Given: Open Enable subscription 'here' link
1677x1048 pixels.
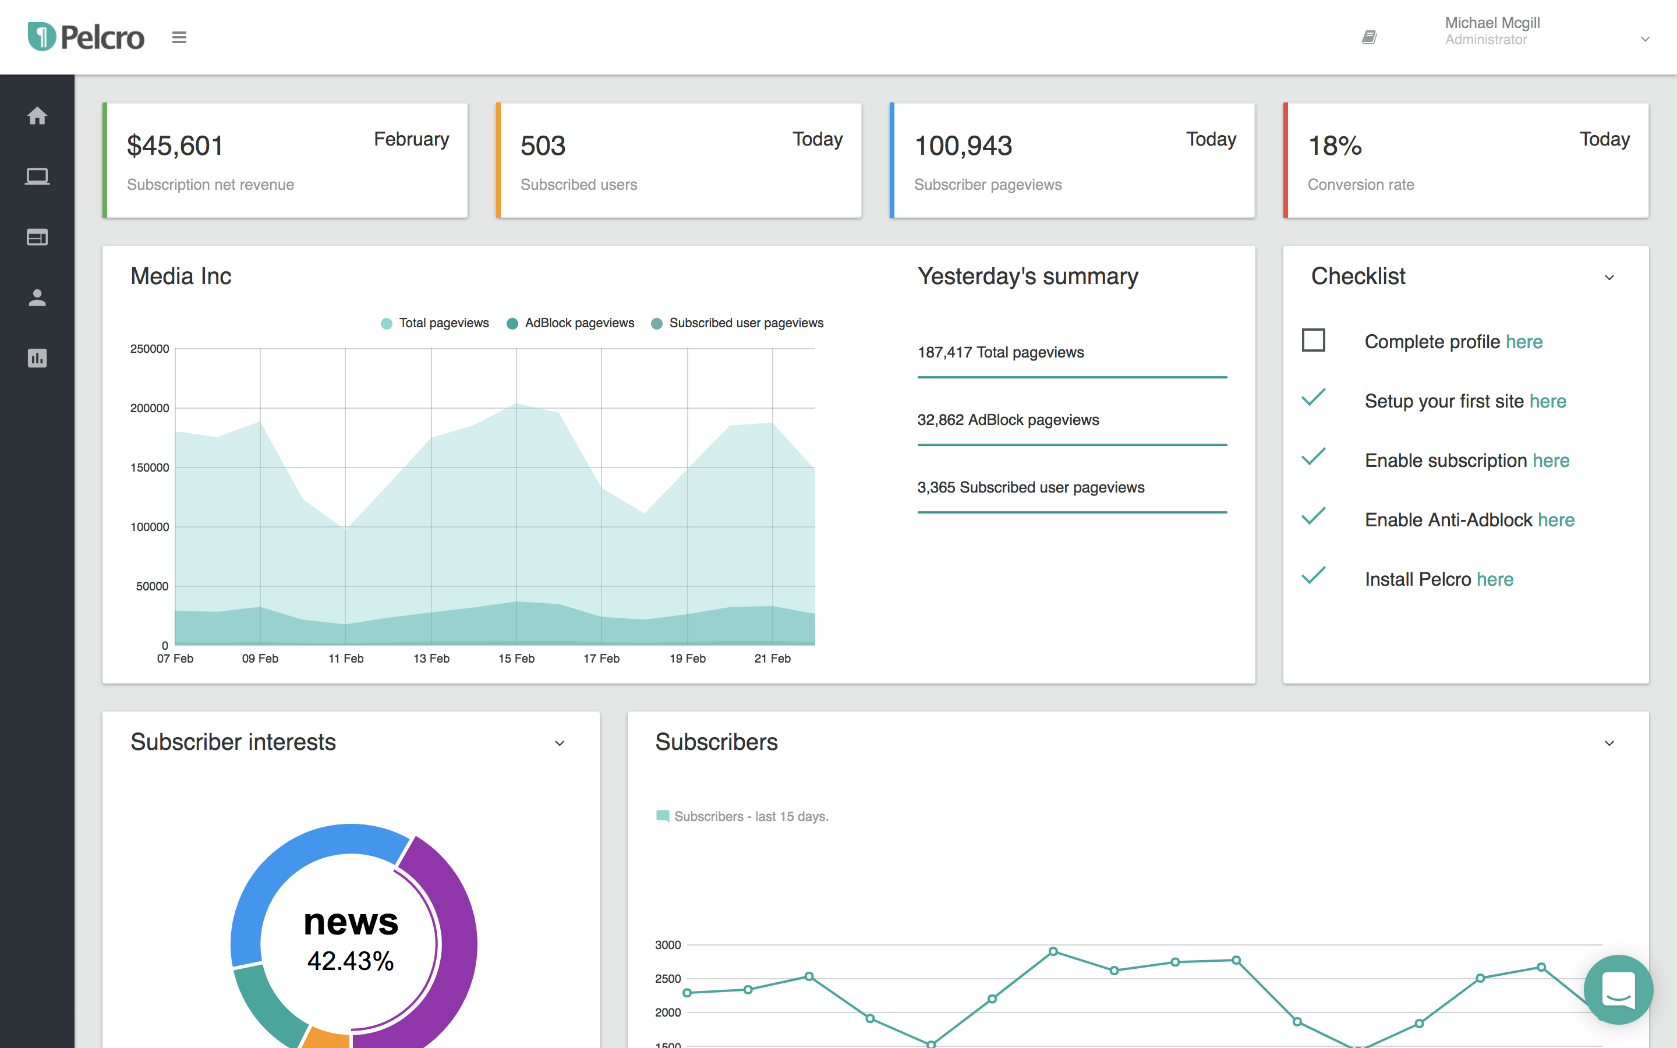Looking at the screenshot, I should [1551, 460].
